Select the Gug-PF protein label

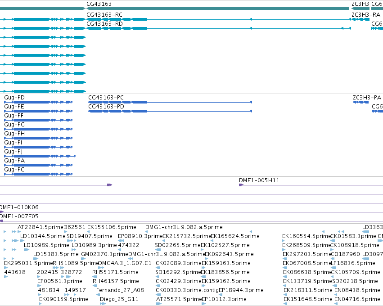(14, 116)
